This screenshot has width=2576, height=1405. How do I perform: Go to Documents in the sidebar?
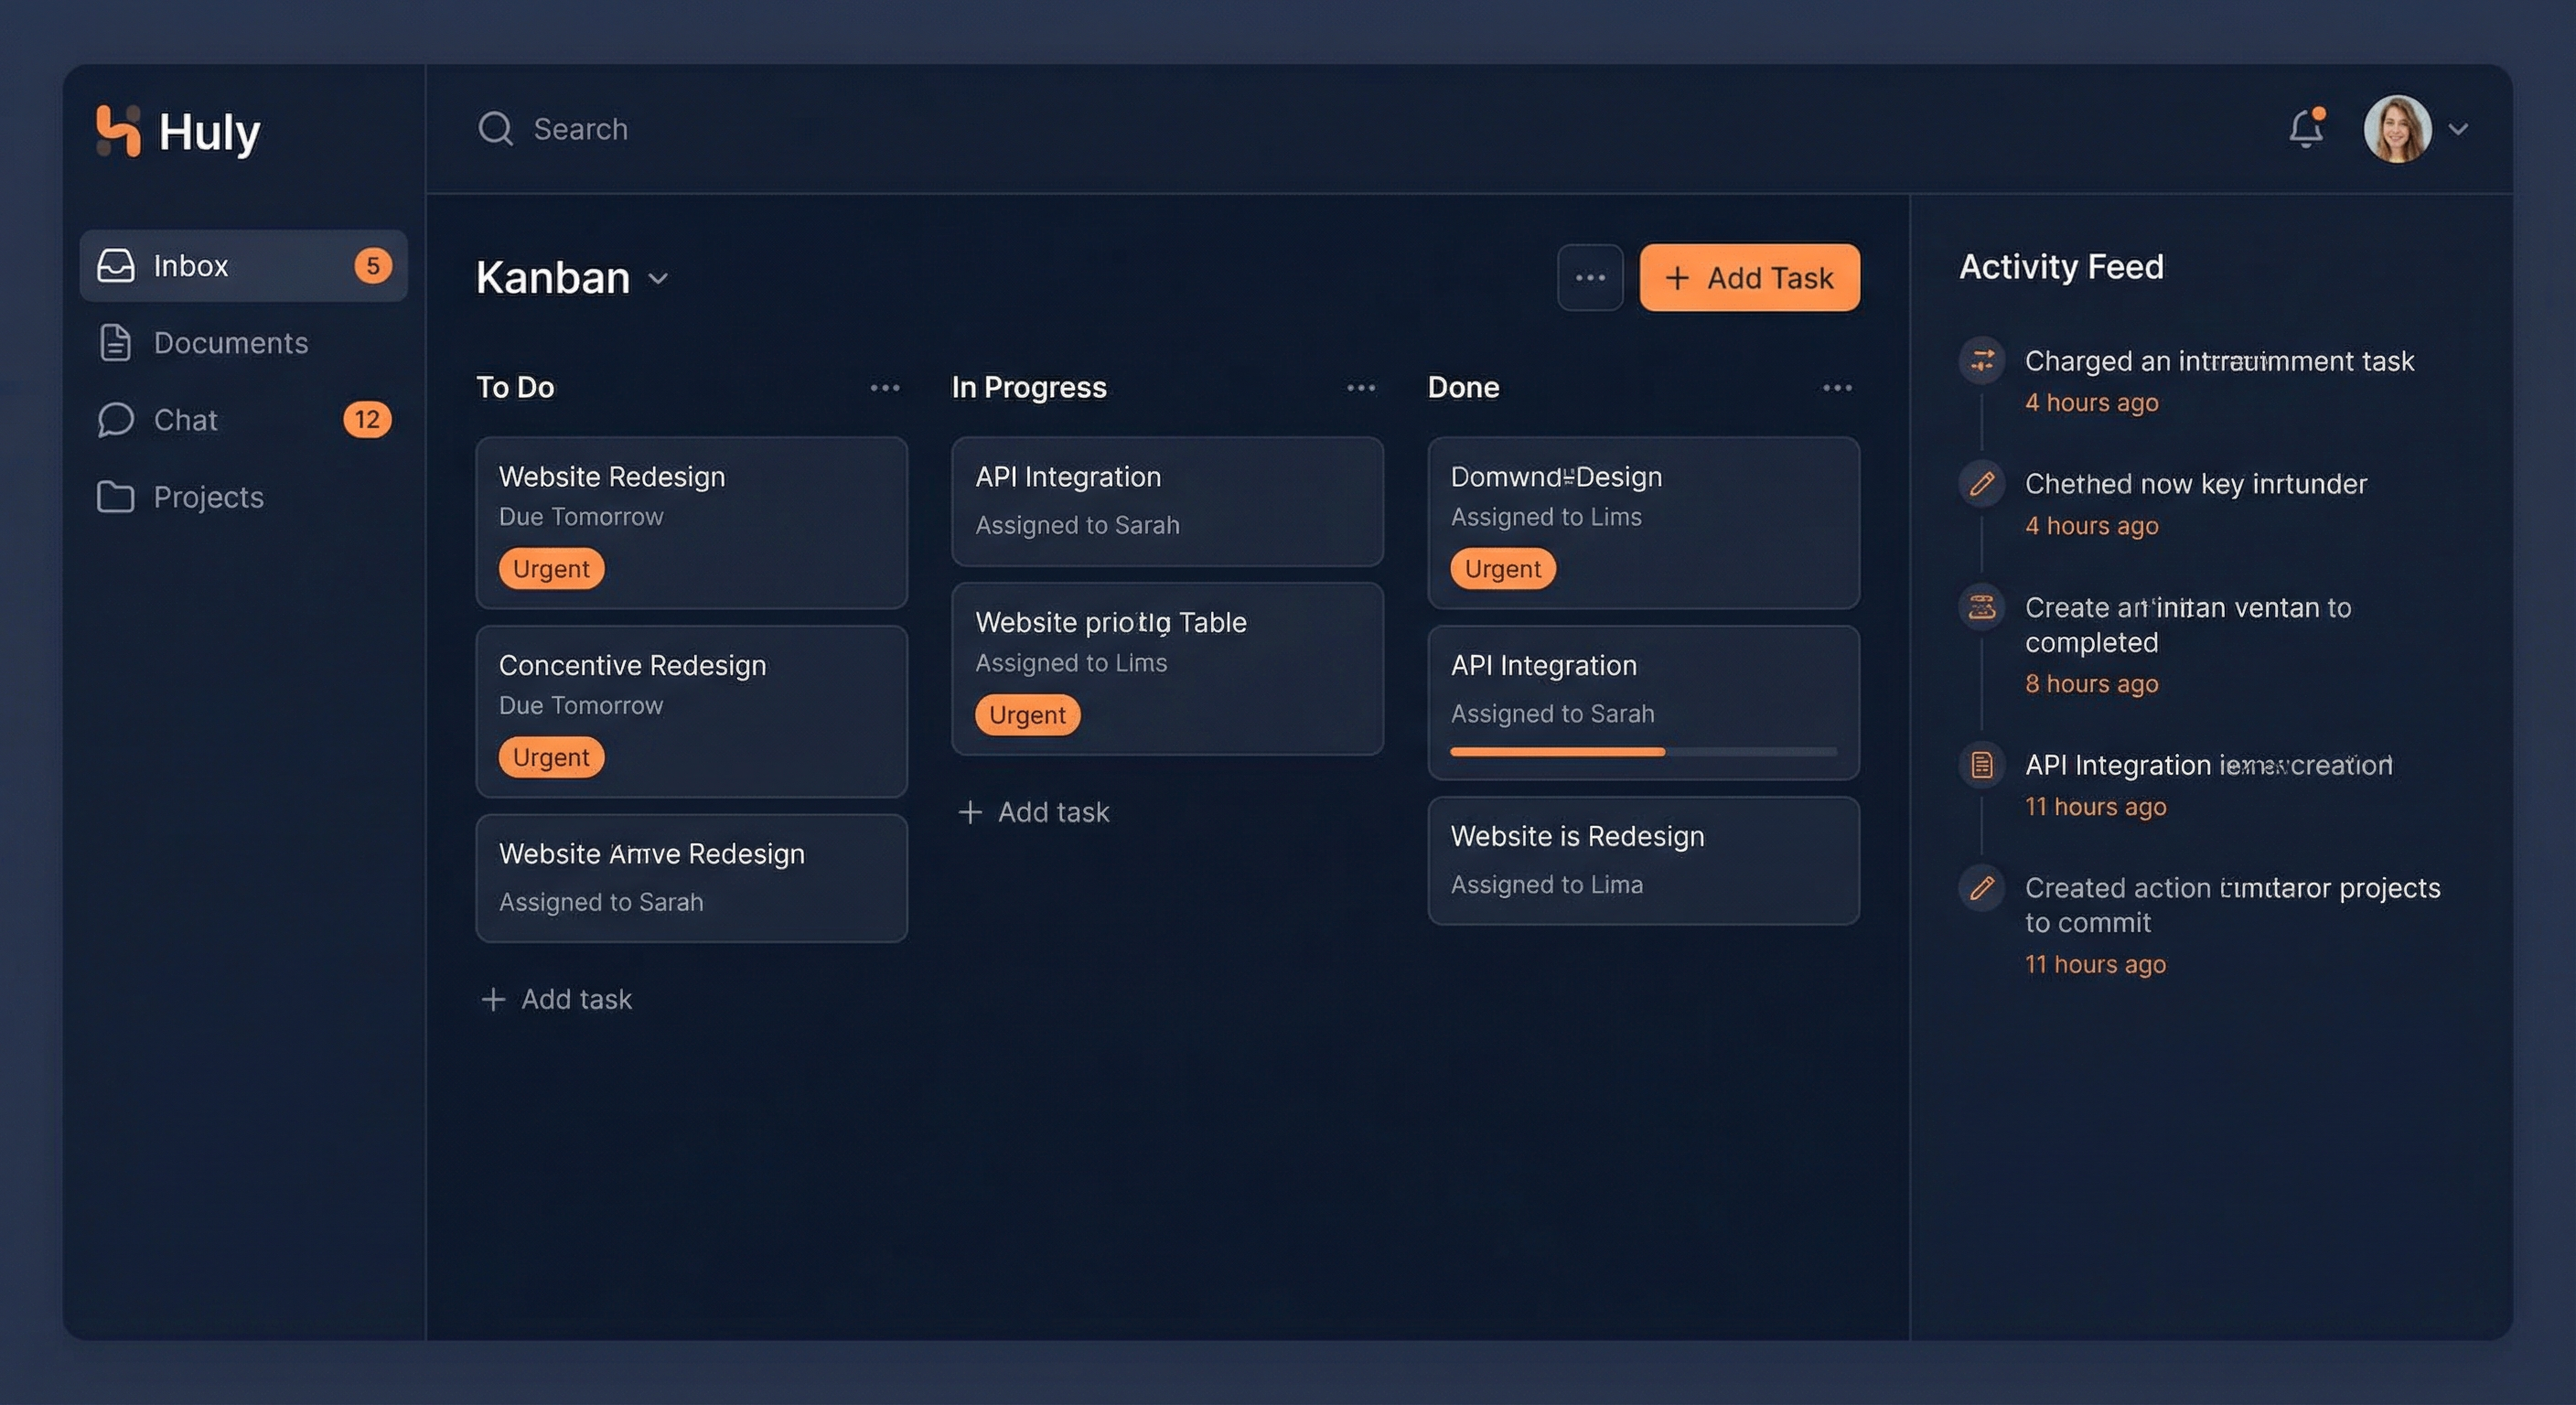244,343
